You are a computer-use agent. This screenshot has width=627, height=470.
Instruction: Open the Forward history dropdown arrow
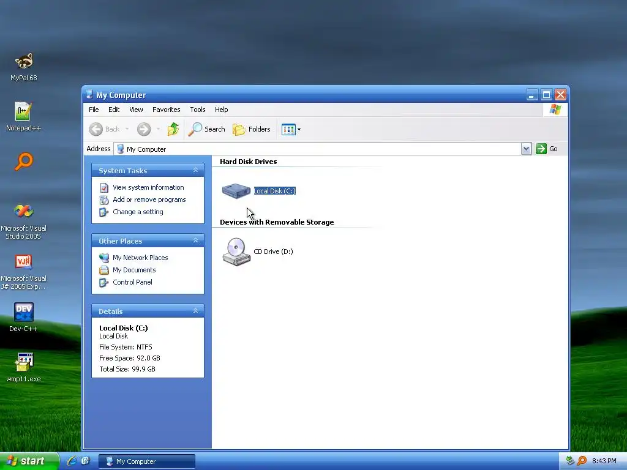tap(159, 129)
